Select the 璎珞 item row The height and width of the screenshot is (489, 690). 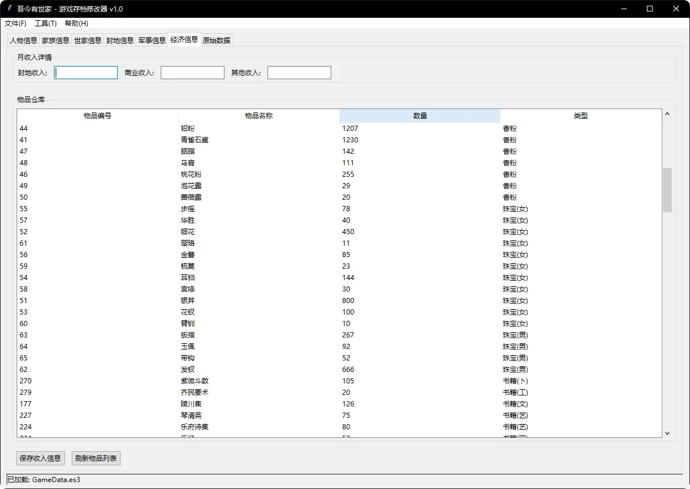coord(339,243)
